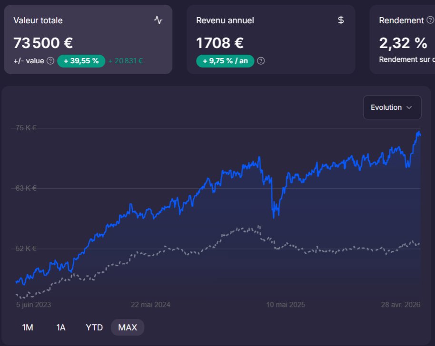Click the 28 avr. 2026 date label

[401, 305]
